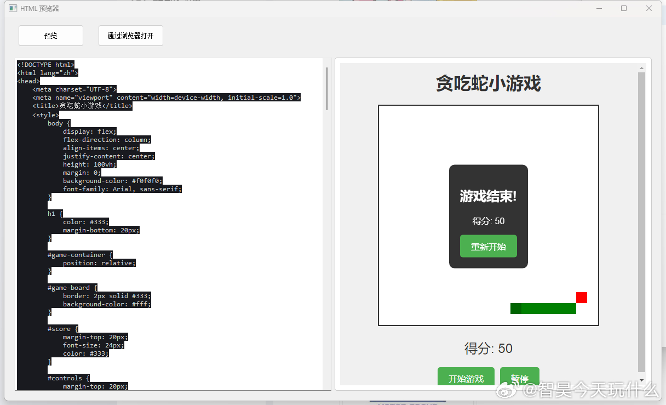Screen dimensions: 666x405
Task: Click the position: relative; code line
Action: click(99, 263)
